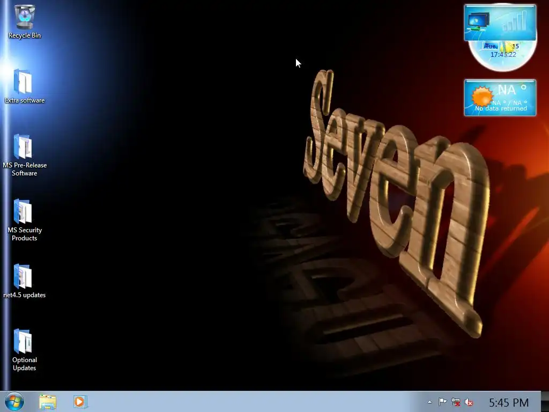The image size is (549, 412).
Task: Click the "net4.5 updates" label text
Action: (25, 295)
